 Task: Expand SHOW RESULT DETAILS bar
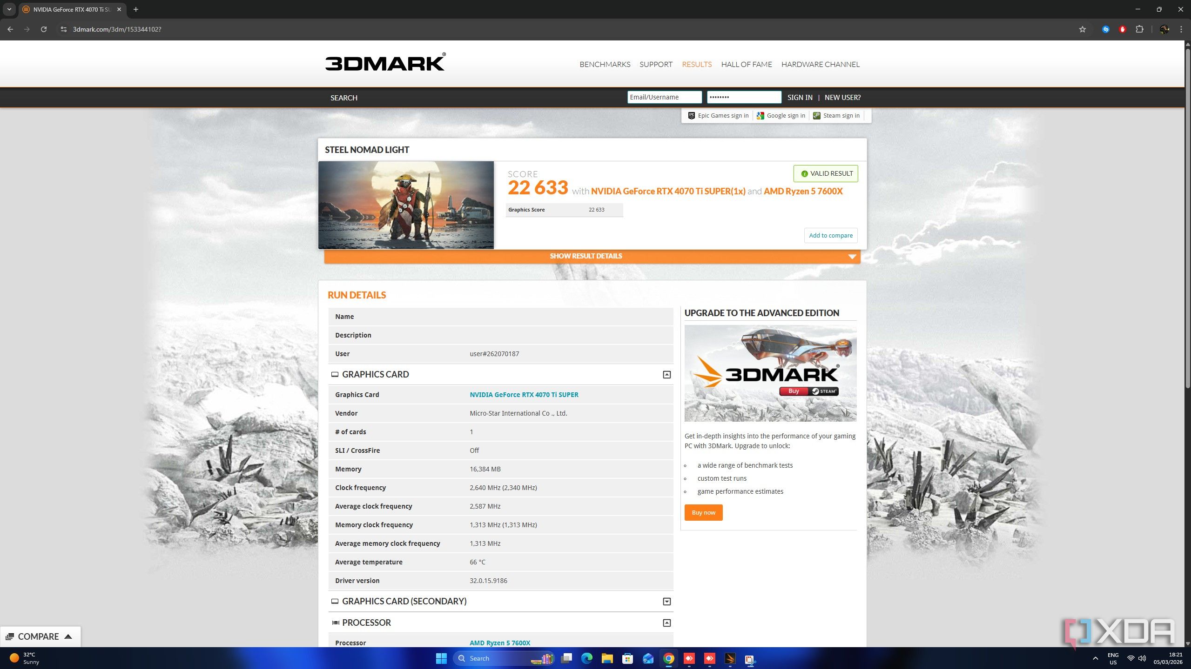point(592,256)
